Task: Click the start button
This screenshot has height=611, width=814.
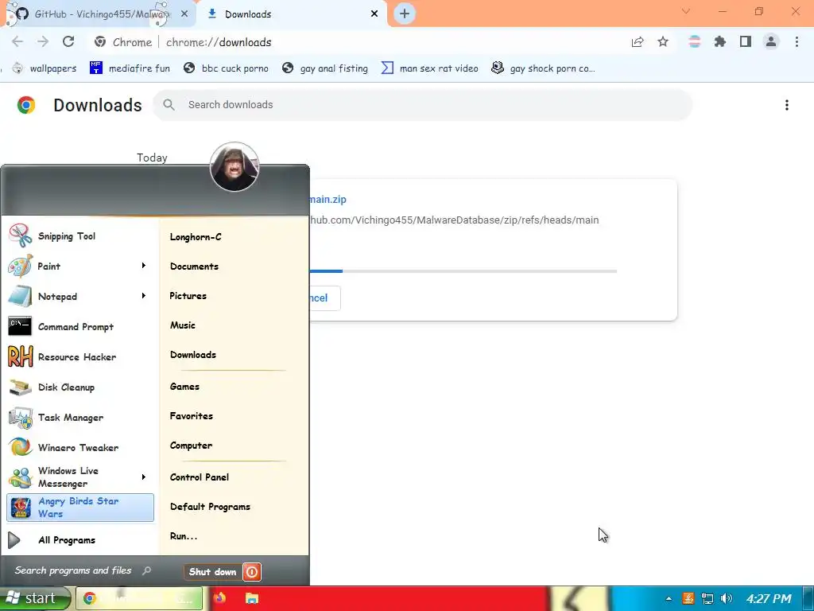Action: (x=35, y=598)
